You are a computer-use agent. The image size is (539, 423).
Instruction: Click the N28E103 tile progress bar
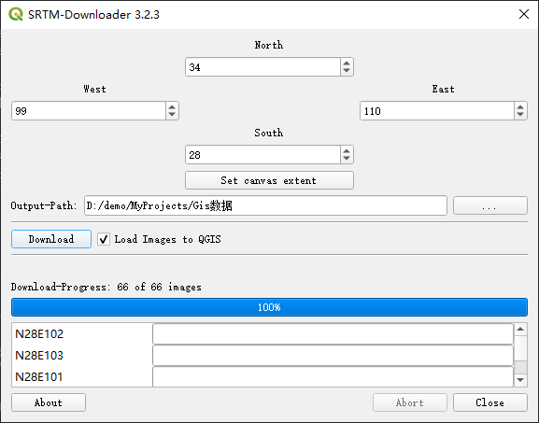point(333,356)
